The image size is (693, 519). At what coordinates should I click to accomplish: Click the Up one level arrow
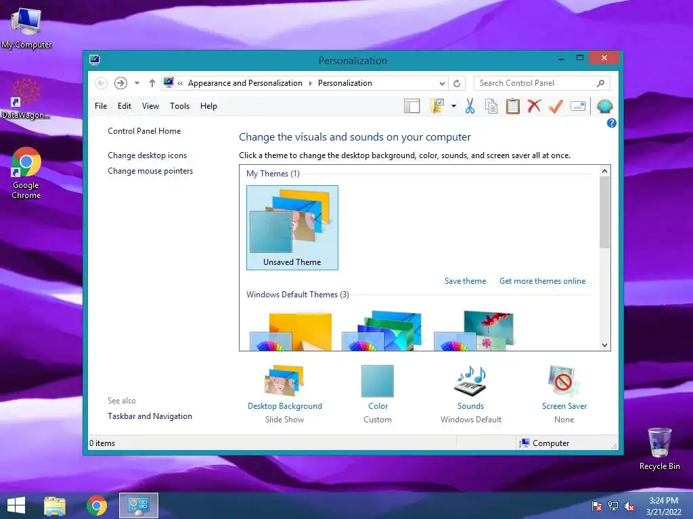[152, 83]
